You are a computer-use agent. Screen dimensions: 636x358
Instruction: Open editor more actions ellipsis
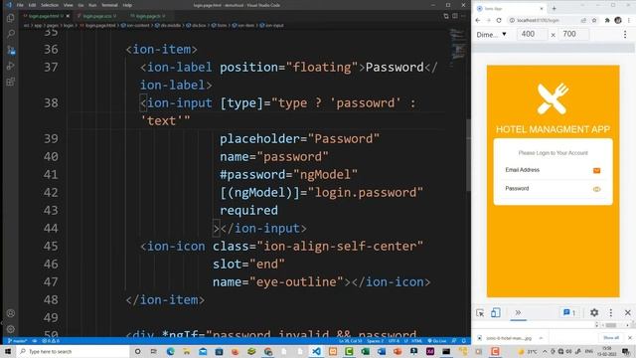(x=464, y=16)
